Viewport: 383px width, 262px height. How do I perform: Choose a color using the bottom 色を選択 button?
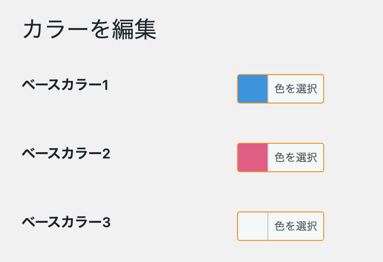295,226
